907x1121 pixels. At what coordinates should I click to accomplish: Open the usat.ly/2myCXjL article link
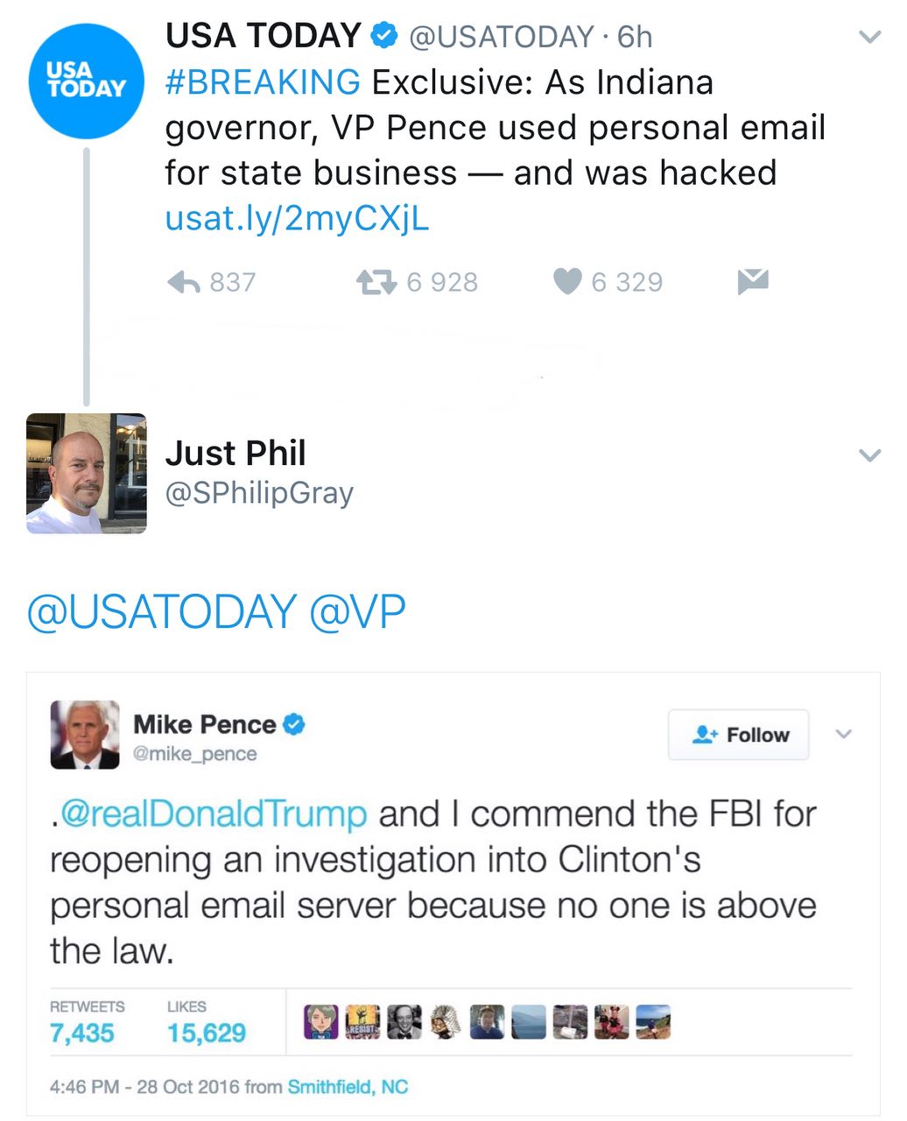tap(297, 219)
